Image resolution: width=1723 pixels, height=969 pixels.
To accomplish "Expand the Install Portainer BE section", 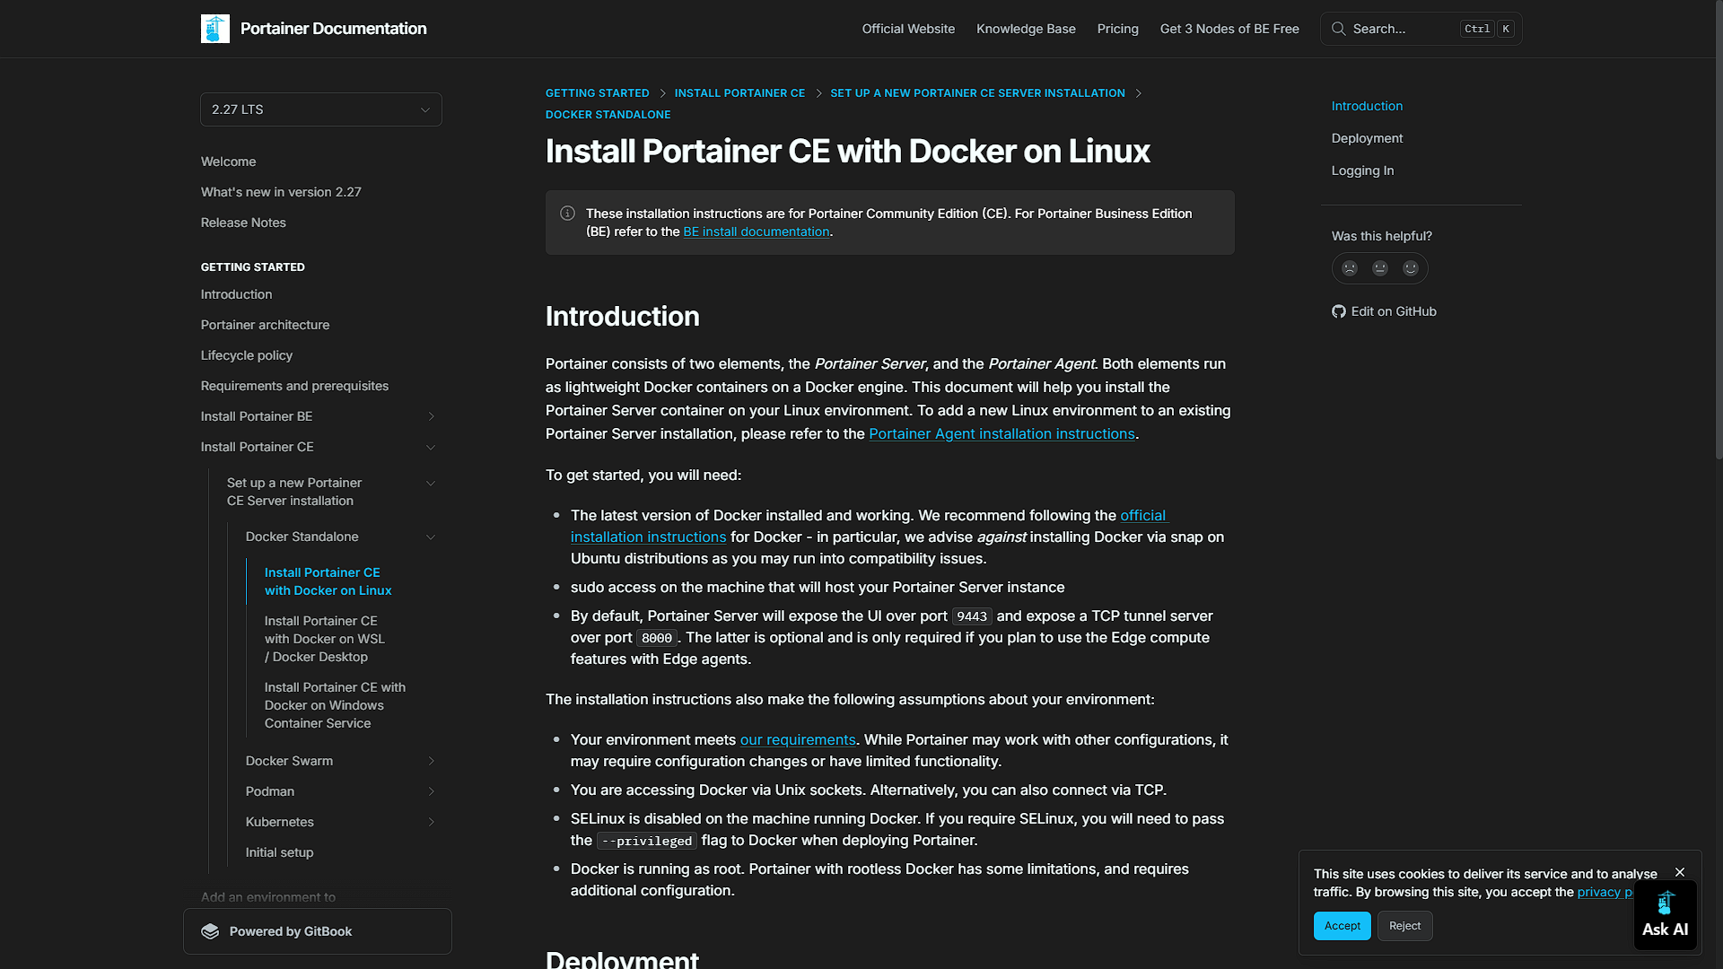I will tap(431, 416).
